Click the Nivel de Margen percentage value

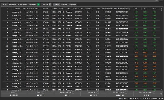pyautogui.click(x=120, y=95)
